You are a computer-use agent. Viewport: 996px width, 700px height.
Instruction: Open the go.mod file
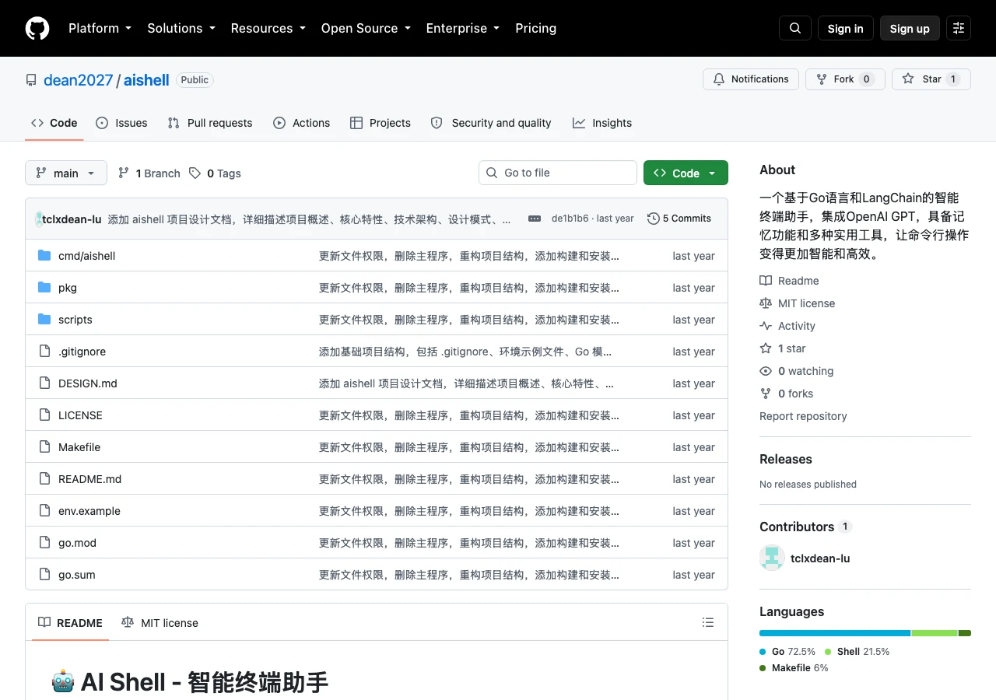tap(77, 543)
